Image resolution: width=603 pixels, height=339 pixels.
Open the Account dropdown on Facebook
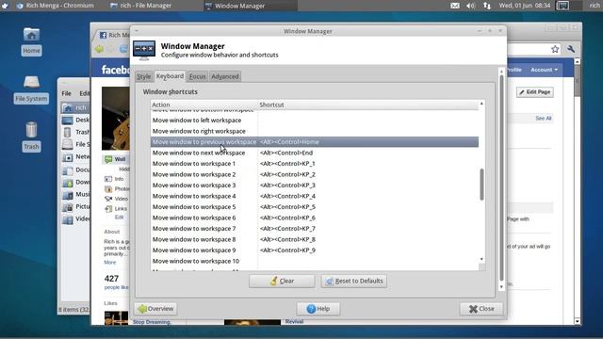pyautogui.click(x=545, y=70)
